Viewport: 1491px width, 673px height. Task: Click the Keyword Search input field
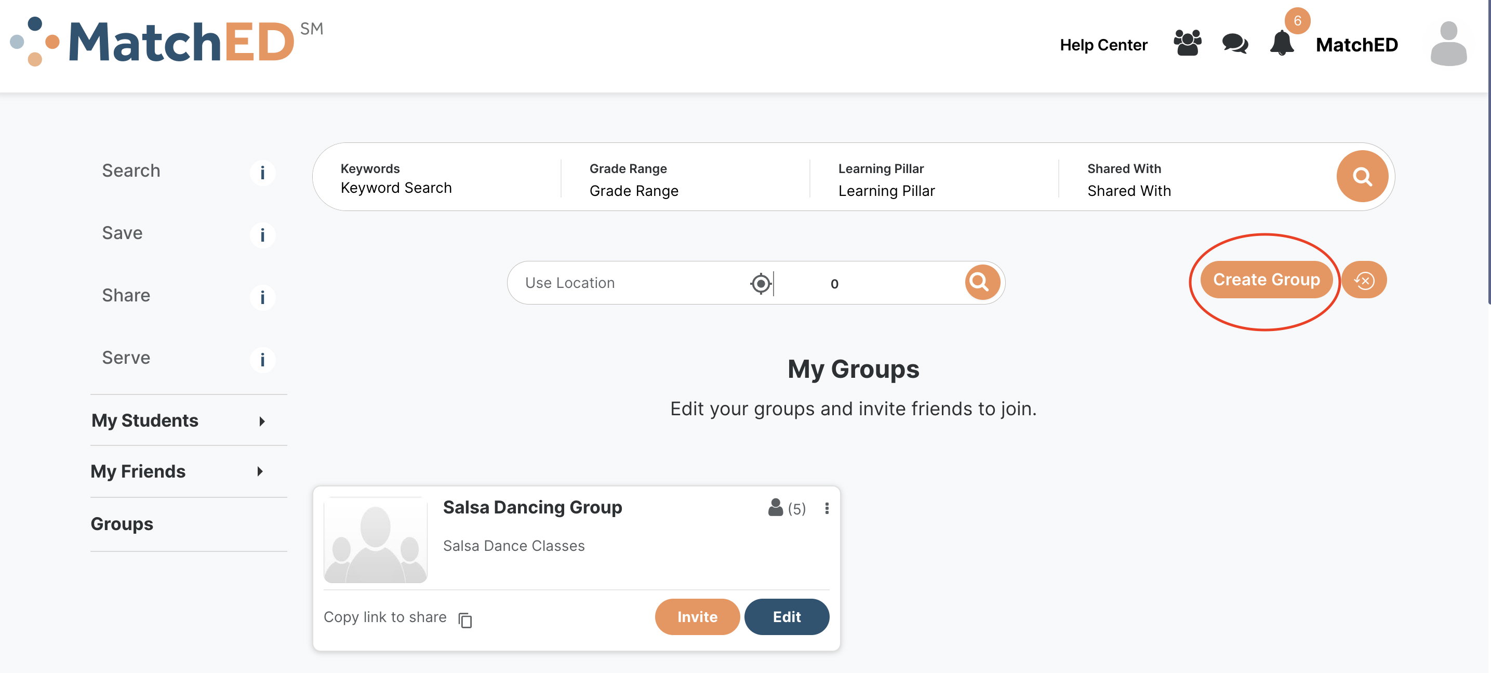[x=396, y=188]
